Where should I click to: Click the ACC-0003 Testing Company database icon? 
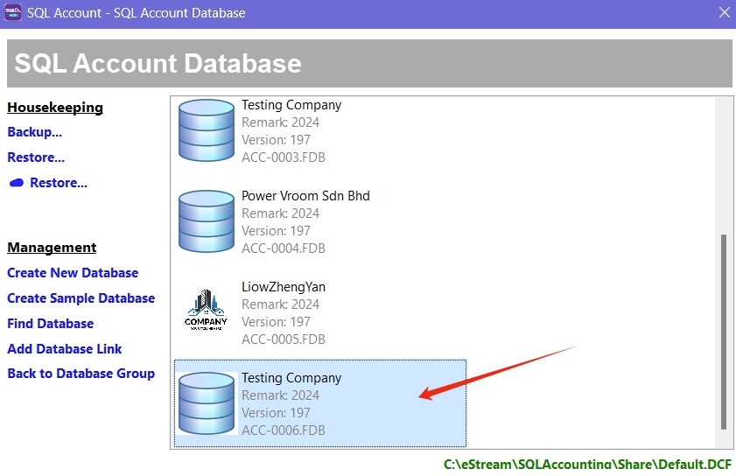coord(207,130)
